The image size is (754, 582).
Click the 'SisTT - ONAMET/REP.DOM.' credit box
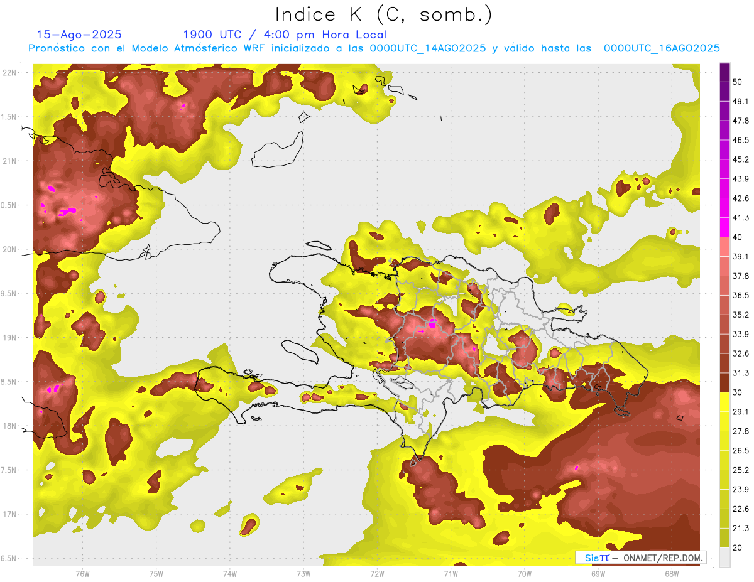pyautogui.click(x=641, y=558)
